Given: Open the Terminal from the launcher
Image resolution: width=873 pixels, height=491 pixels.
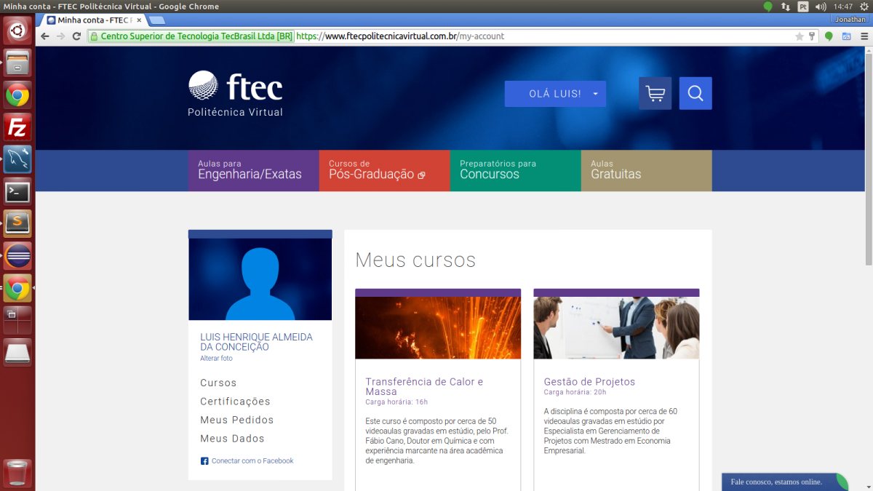Looking at the screenshot, I should point(17,192).
